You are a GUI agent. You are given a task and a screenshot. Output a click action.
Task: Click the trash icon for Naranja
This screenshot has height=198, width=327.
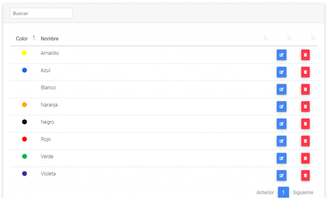(x=305, y=107)
